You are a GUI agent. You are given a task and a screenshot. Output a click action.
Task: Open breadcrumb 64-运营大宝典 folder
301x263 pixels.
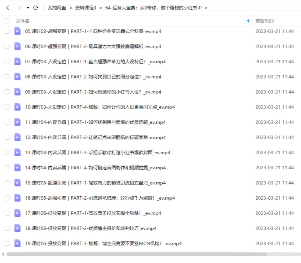pyautogui.click(x=153, y=8)
